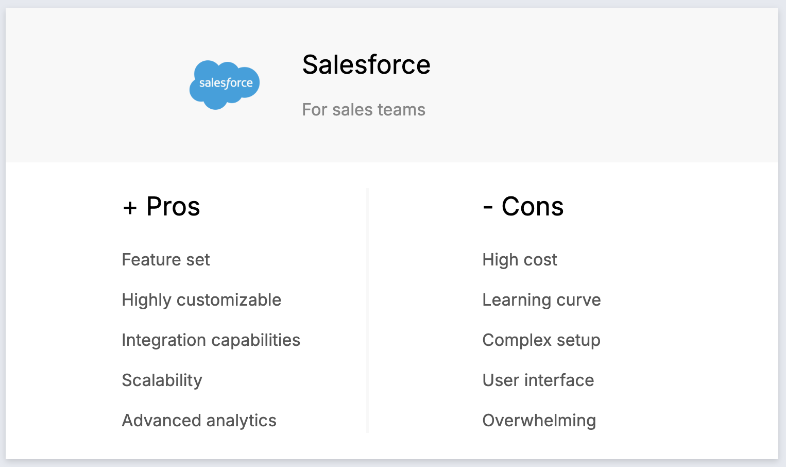The image size is (786, 467).
Task: Click the '+ Pros' heading
Action: coord(161,207)
